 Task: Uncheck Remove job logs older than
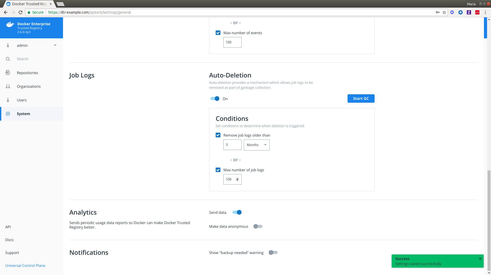(218, 135)
